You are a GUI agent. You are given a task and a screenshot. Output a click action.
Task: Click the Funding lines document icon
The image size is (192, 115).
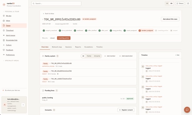coord(43,91)
